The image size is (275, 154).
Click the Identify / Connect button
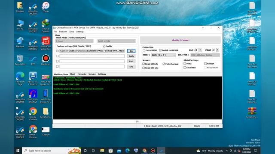180,40
